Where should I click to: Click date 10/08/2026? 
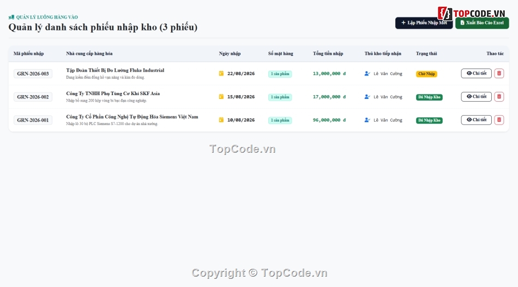(241, 120)
